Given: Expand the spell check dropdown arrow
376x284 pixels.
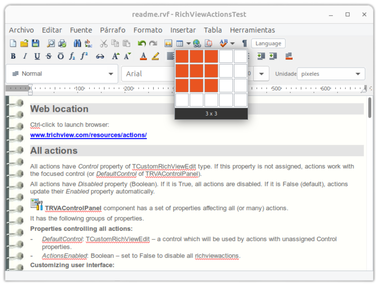Looking at the screenshot, I should (x=232, y=43).
